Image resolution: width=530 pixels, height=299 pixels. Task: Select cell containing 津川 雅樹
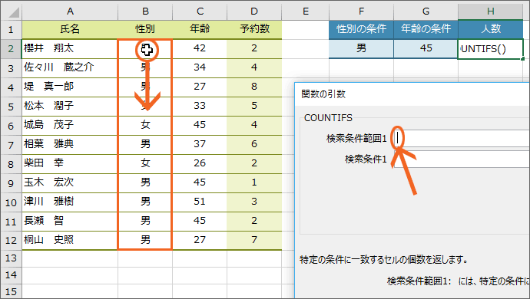pyautogui.click(x=70, y=202)
